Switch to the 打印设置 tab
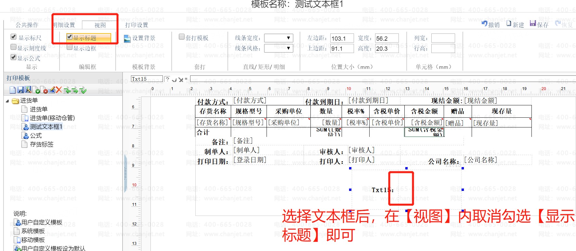This screenshot has height=251, width=576. pos(137,25)
